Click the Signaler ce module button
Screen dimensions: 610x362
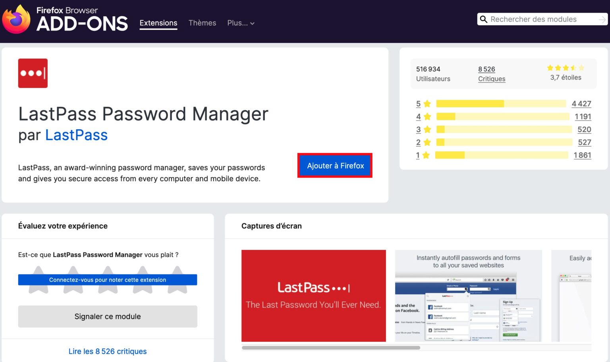pos(108,316)
